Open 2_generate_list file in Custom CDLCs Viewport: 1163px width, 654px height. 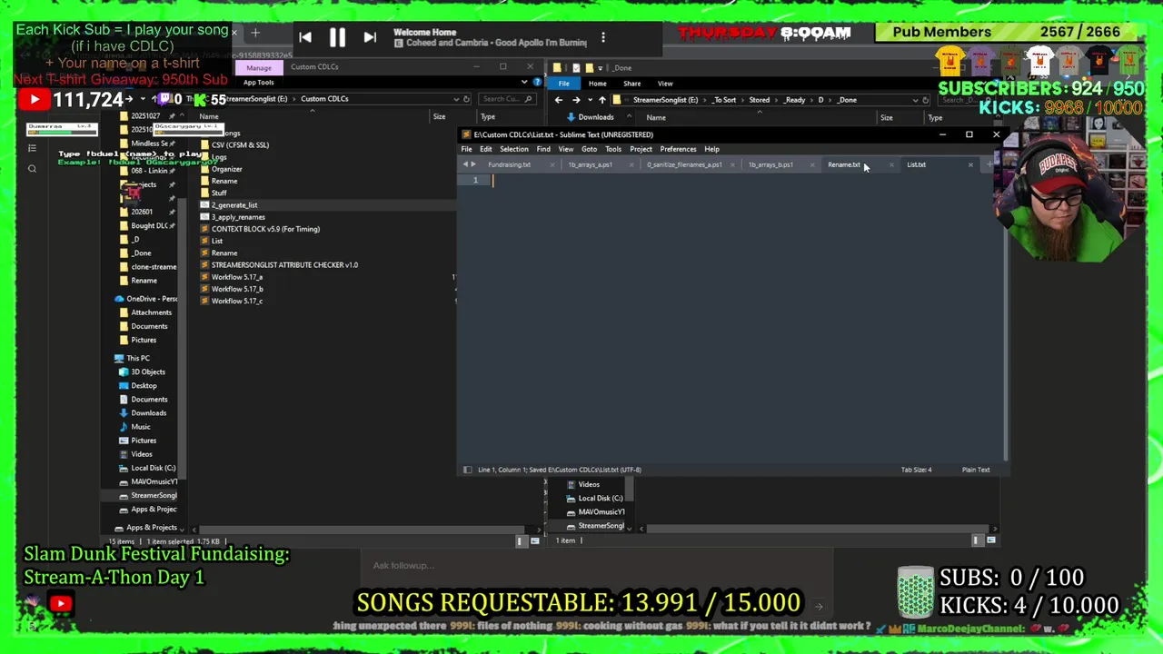pos(234,205)
